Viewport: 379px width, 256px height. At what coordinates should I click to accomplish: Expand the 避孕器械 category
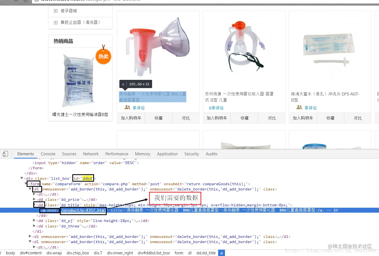pos(55,11)
